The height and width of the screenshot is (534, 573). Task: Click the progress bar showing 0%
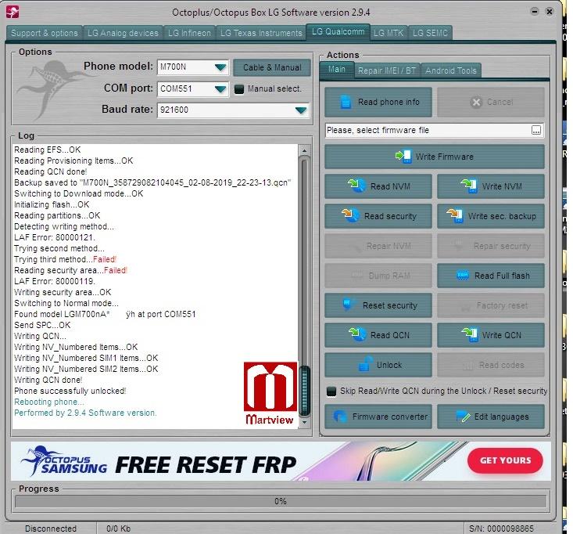coord(281,501)
